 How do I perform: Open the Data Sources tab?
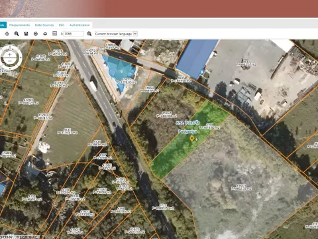[44, 25]
